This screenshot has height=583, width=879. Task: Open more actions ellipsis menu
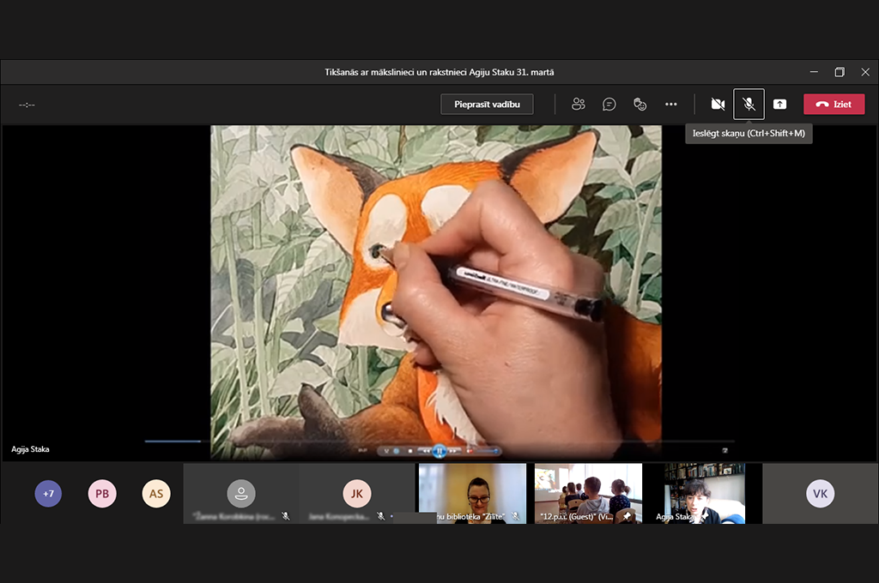click(671, 104)
